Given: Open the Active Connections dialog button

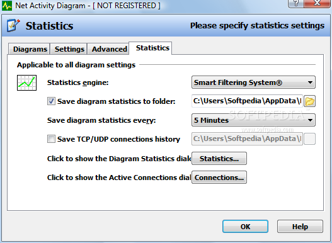Looking at the screenshot, I should tap(219, 178).
